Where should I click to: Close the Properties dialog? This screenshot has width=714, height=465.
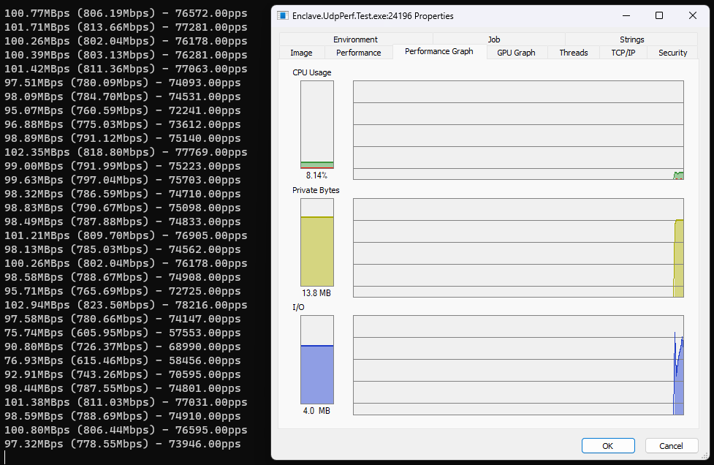pyautogui.click(x=693, y=15)
